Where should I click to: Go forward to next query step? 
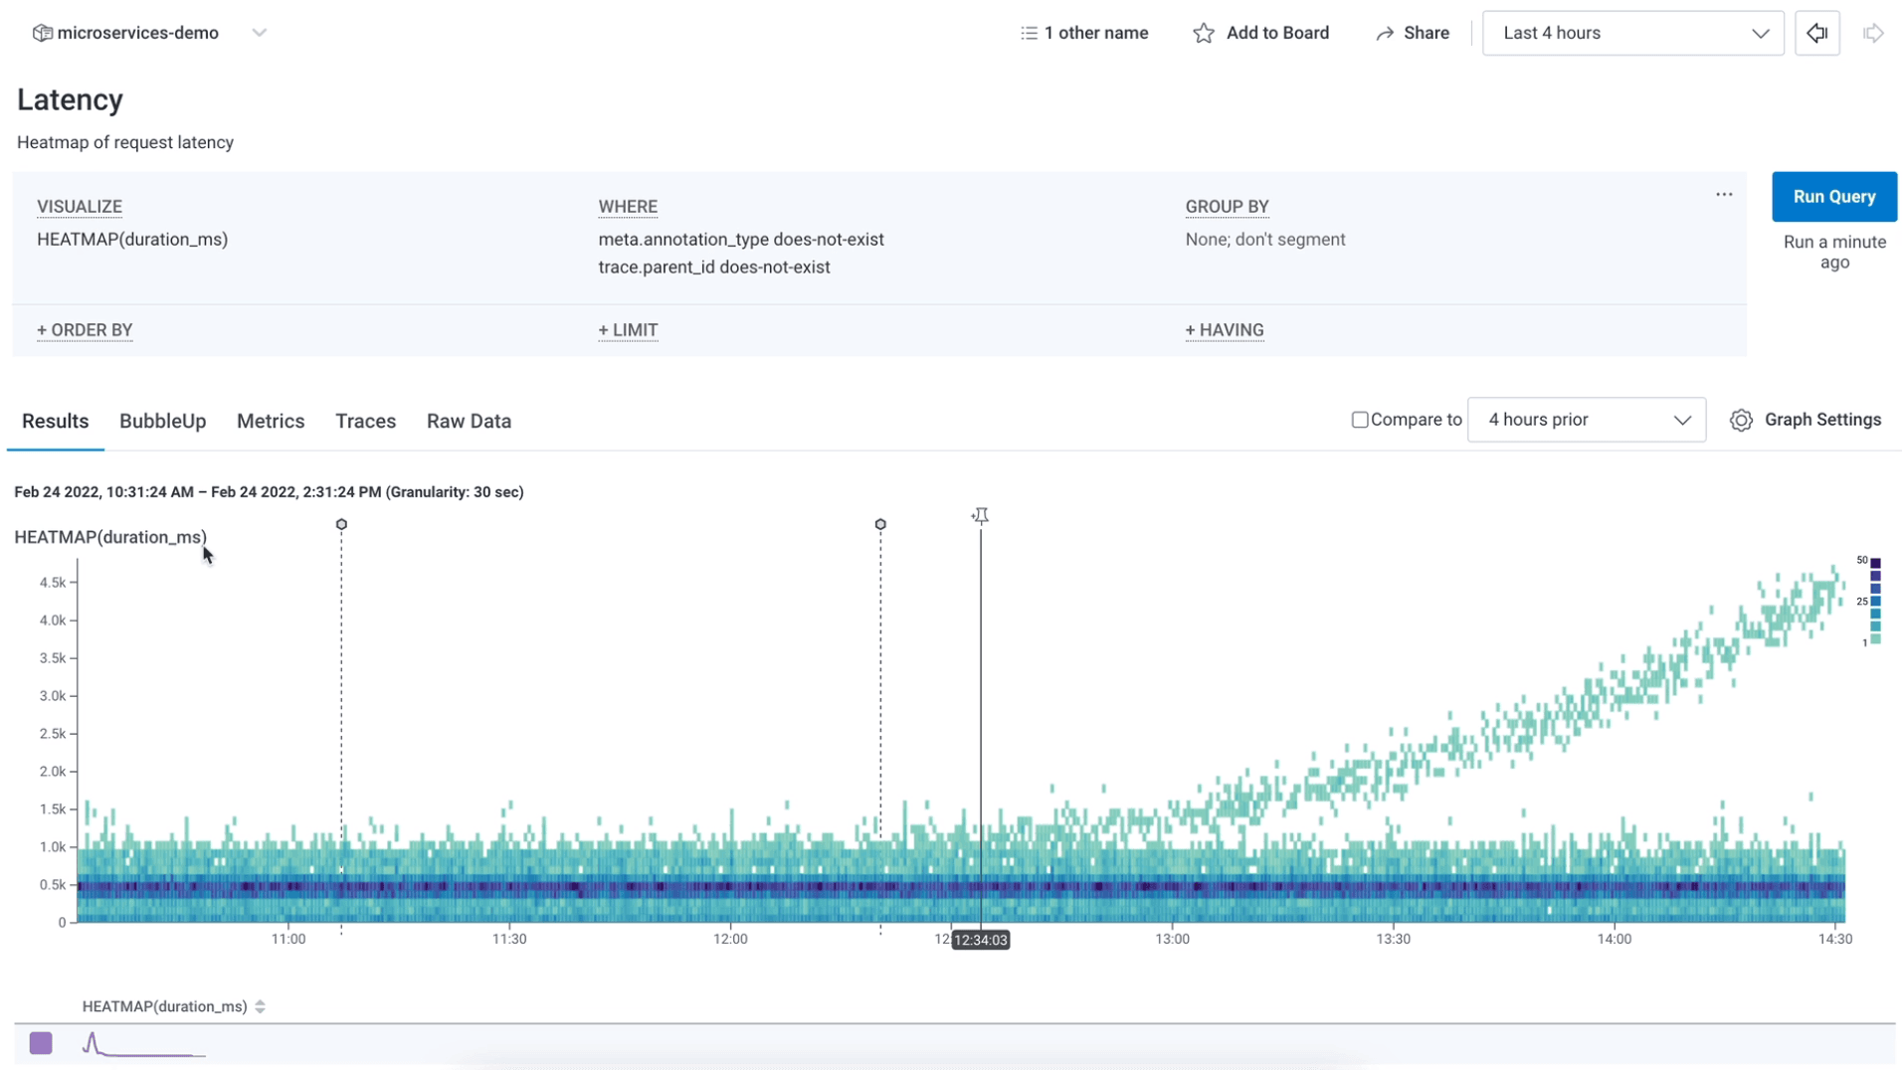coord(1874,33)
